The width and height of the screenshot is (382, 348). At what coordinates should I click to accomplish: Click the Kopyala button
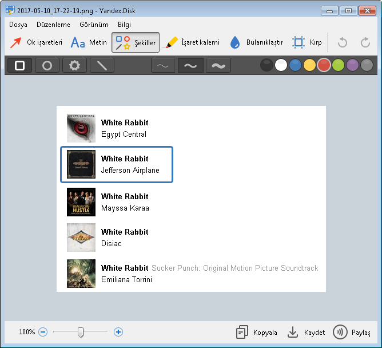point(257,332)
